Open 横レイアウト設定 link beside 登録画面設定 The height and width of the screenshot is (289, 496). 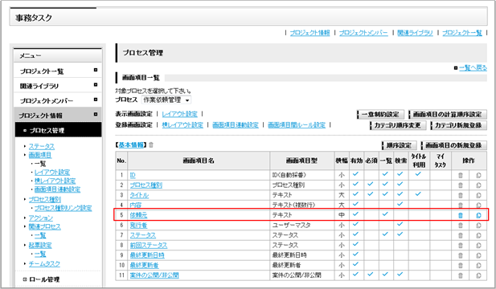point(182,125)
